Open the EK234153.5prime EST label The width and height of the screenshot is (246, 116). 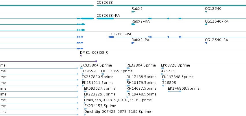click(x=100, y=106)
